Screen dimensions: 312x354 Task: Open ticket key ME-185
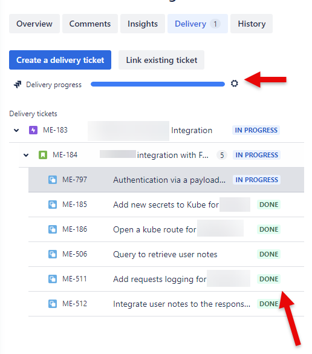74,205
